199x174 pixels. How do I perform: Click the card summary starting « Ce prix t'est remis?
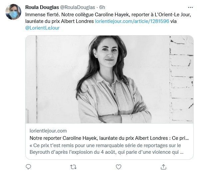click(x=106, y=149)
